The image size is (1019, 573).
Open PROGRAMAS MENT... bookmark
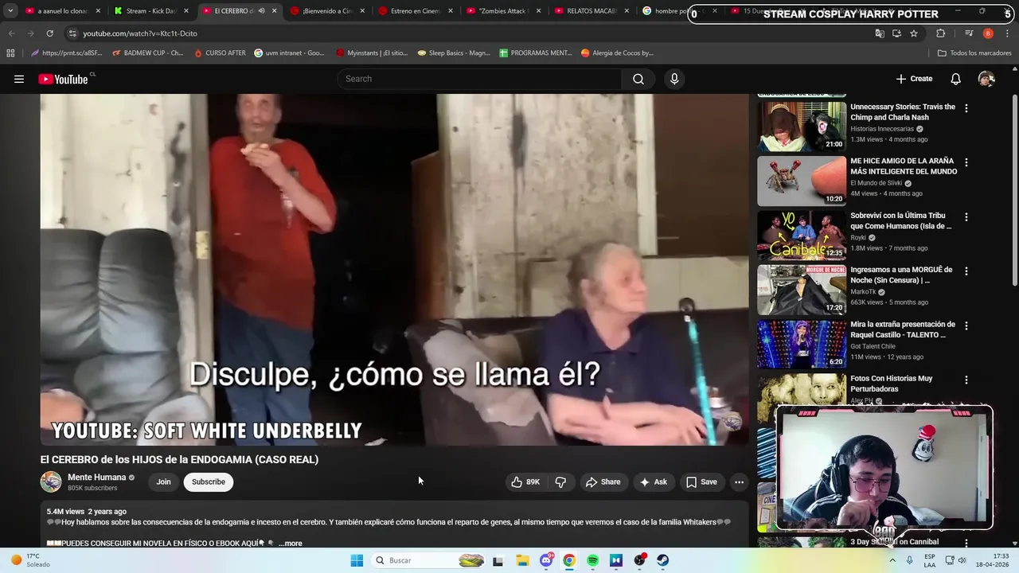click(x=536, y=53)
